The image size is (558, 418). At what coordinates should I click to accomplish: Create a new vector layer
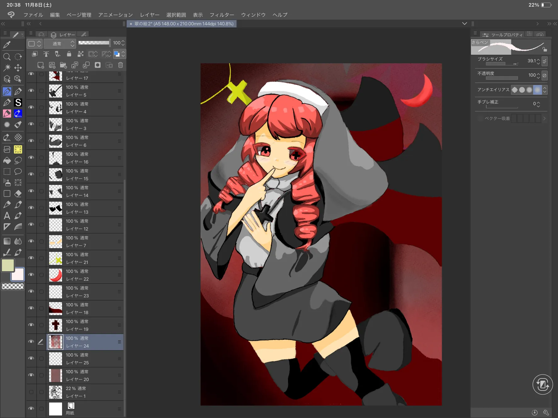click(x=52, y=65)
